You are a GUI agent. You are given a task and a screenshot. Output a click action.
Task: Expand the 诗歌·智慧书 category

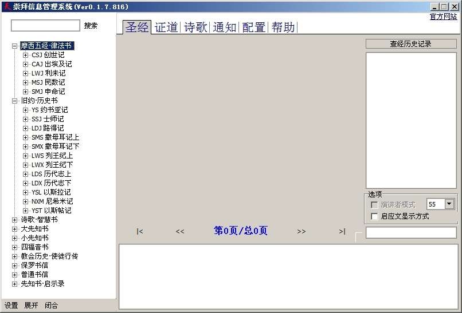14,220
